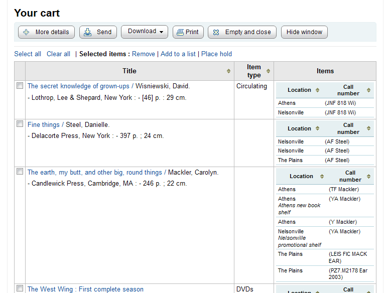Image resolution: width=391 pixels, height=293 pixels.
Task: Click the Send cart icon
Action: (x=88, y=32)
